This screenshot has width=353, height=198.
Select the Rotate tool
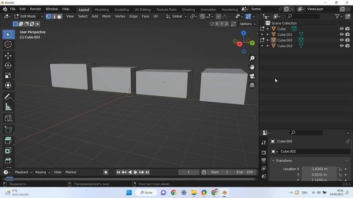[8, 65]
